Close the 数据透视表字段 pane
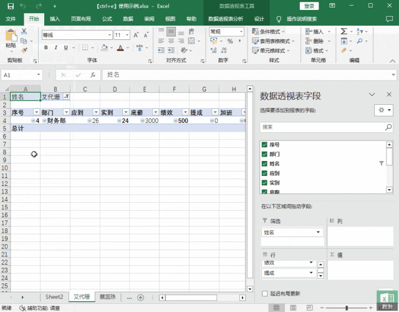 pos(389,94)
